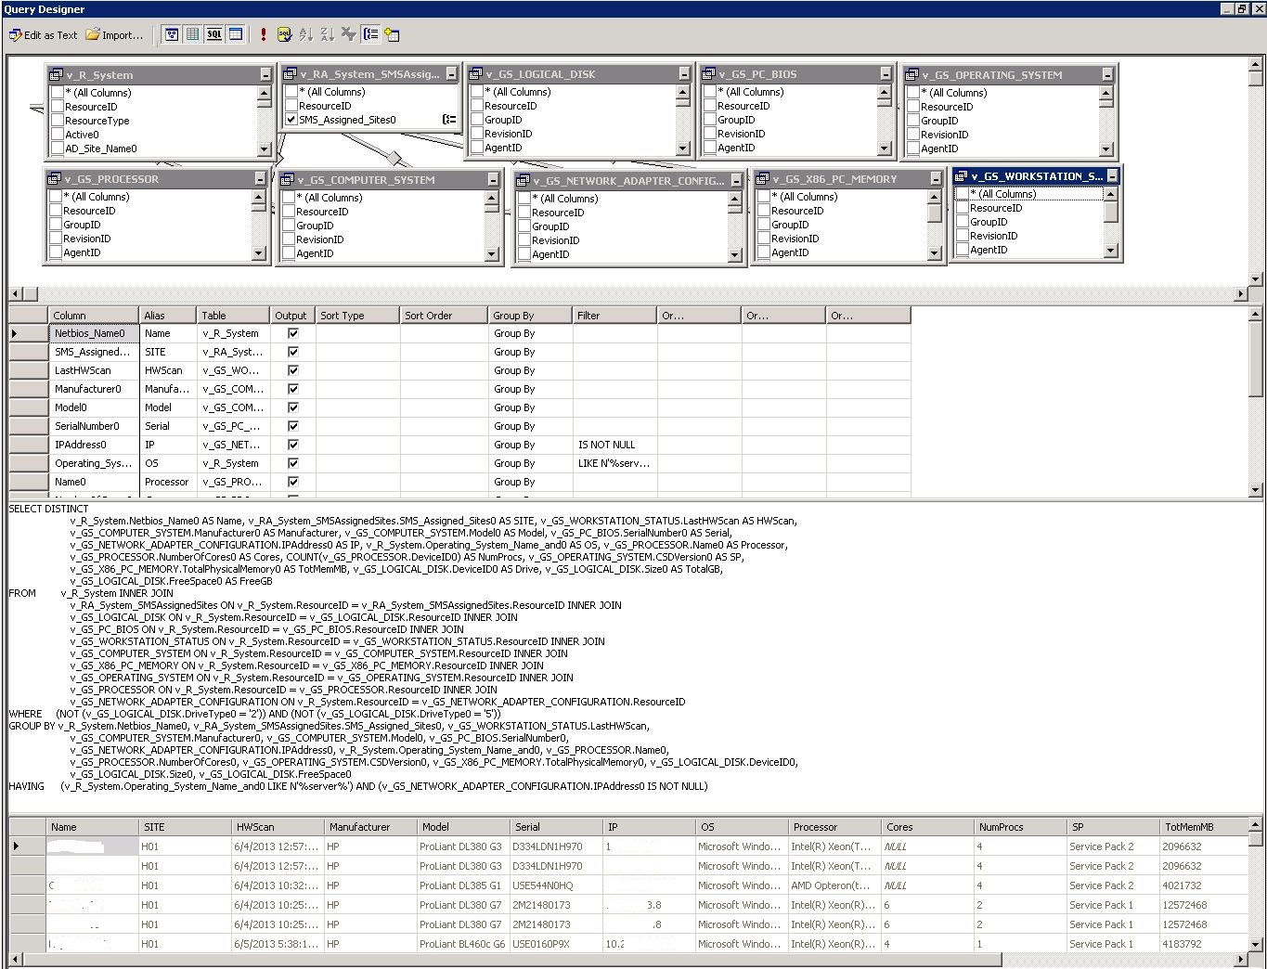The image size is (1267, 969).
Task: Click the HWScan results column header
Action: pos(278,827)
